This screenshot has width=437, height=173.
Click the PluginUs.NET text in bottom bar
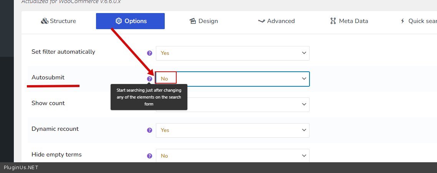point(21,168)
